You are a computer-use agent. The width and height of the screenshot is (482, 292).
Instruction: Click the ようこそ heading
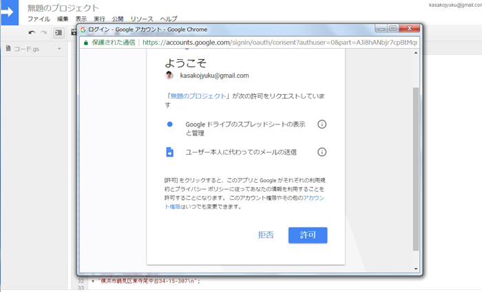tap(185, 63)
